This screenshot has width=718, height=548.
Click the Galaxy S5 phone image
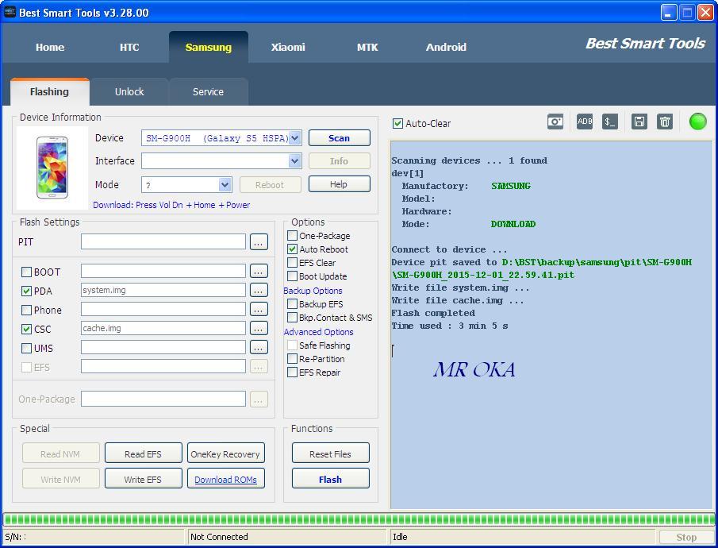52,168
